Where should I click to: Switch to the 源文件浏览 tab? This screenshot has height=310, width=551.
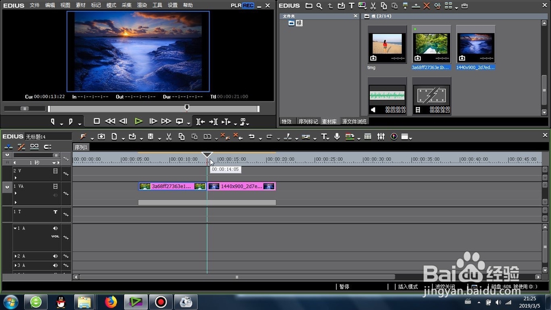[x=354, y=121]
